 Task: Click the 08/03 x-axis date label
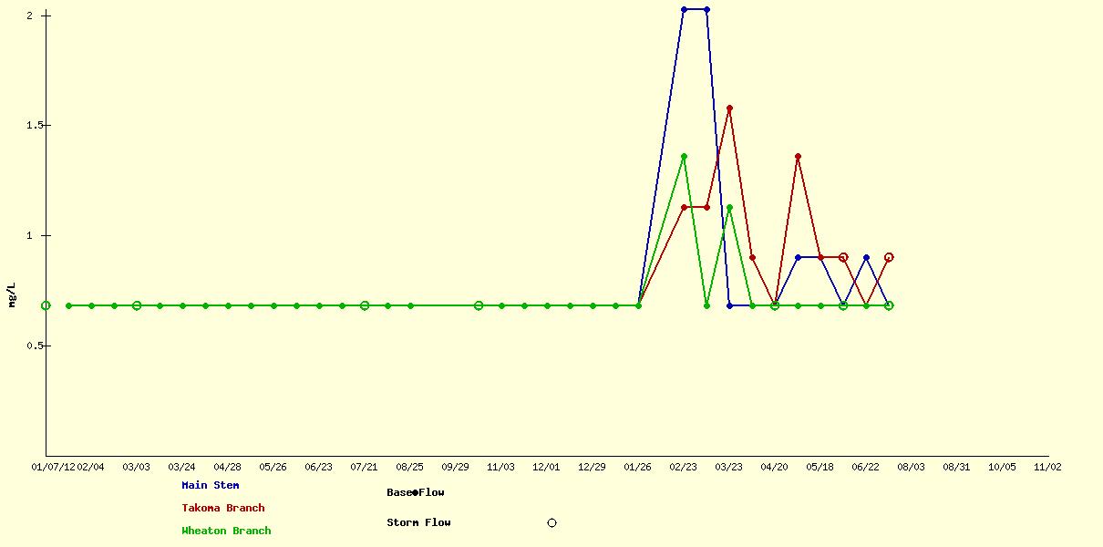click(x=911, y=467)
